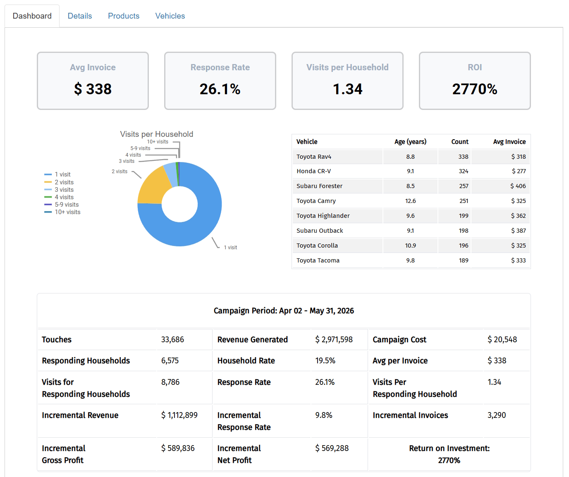Switch to the Dashboard tab

[32, 16]
